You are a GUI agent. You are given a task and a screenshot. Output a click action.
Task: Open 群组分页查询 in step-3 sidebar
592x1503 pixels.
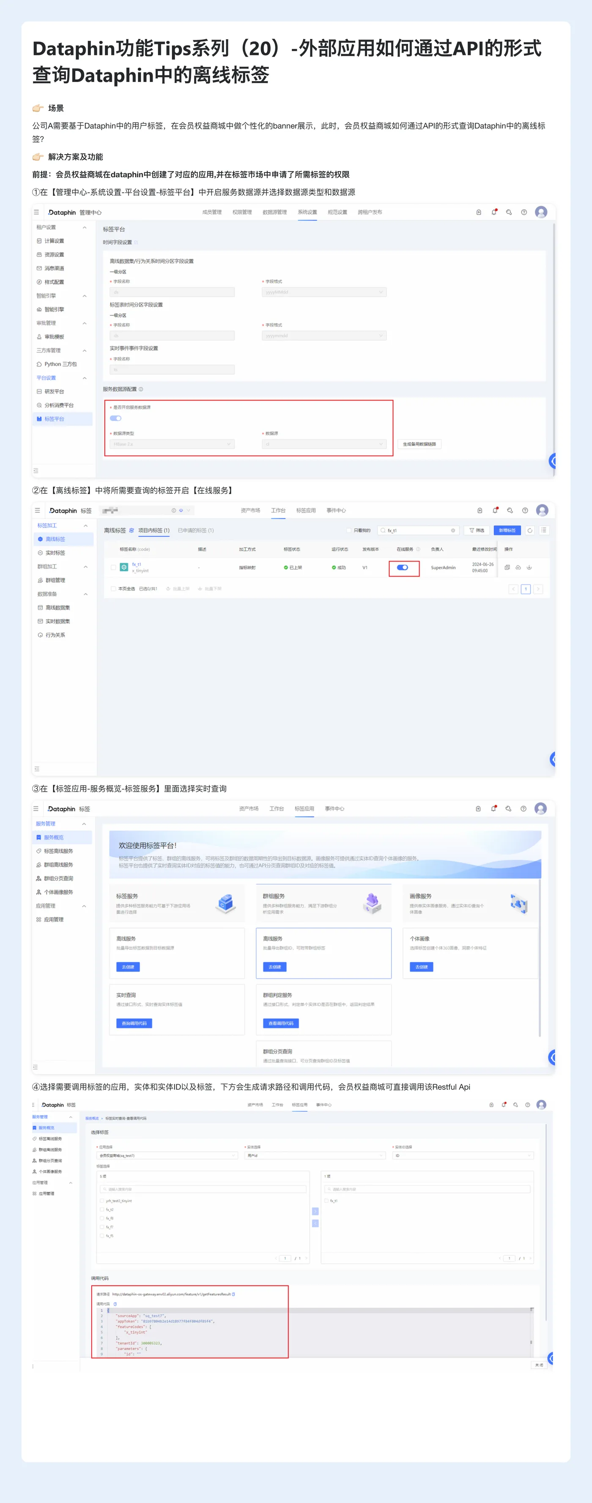click(58, 879)
